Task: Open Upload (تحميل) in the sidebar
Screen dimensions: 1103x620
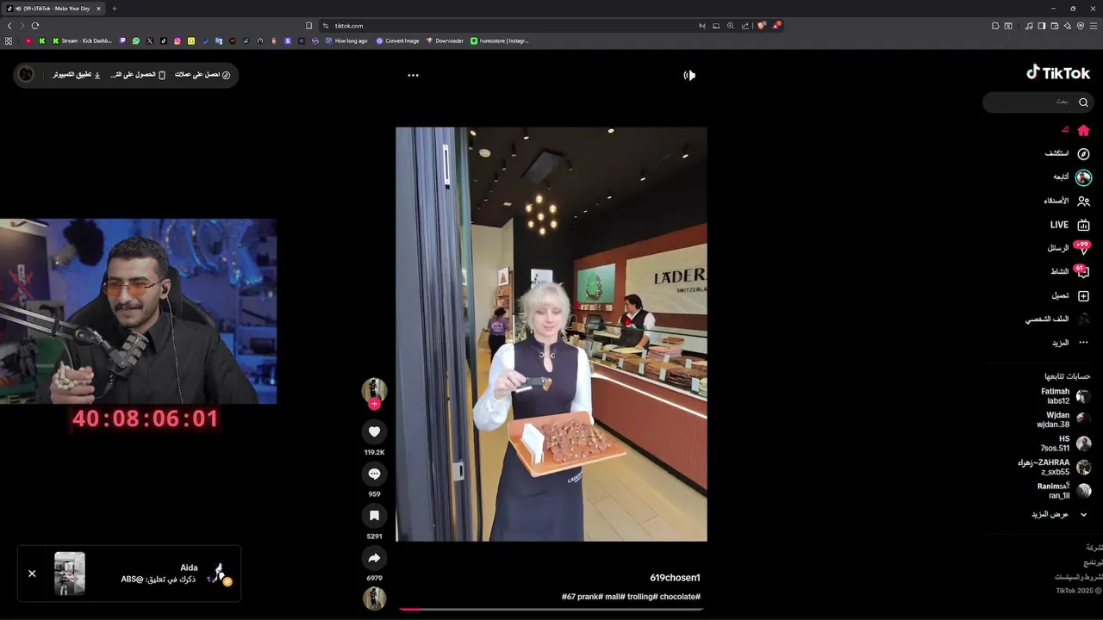Action: pyautogui.click(x=1070, y=295)
